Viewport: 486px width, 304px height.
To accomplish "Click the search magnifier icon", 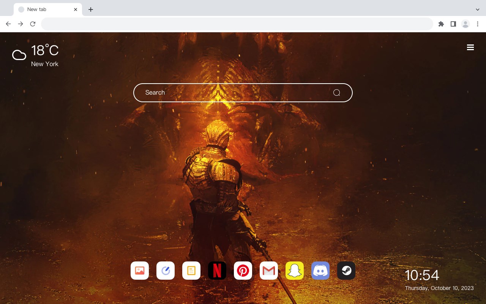I will point(336,93).
